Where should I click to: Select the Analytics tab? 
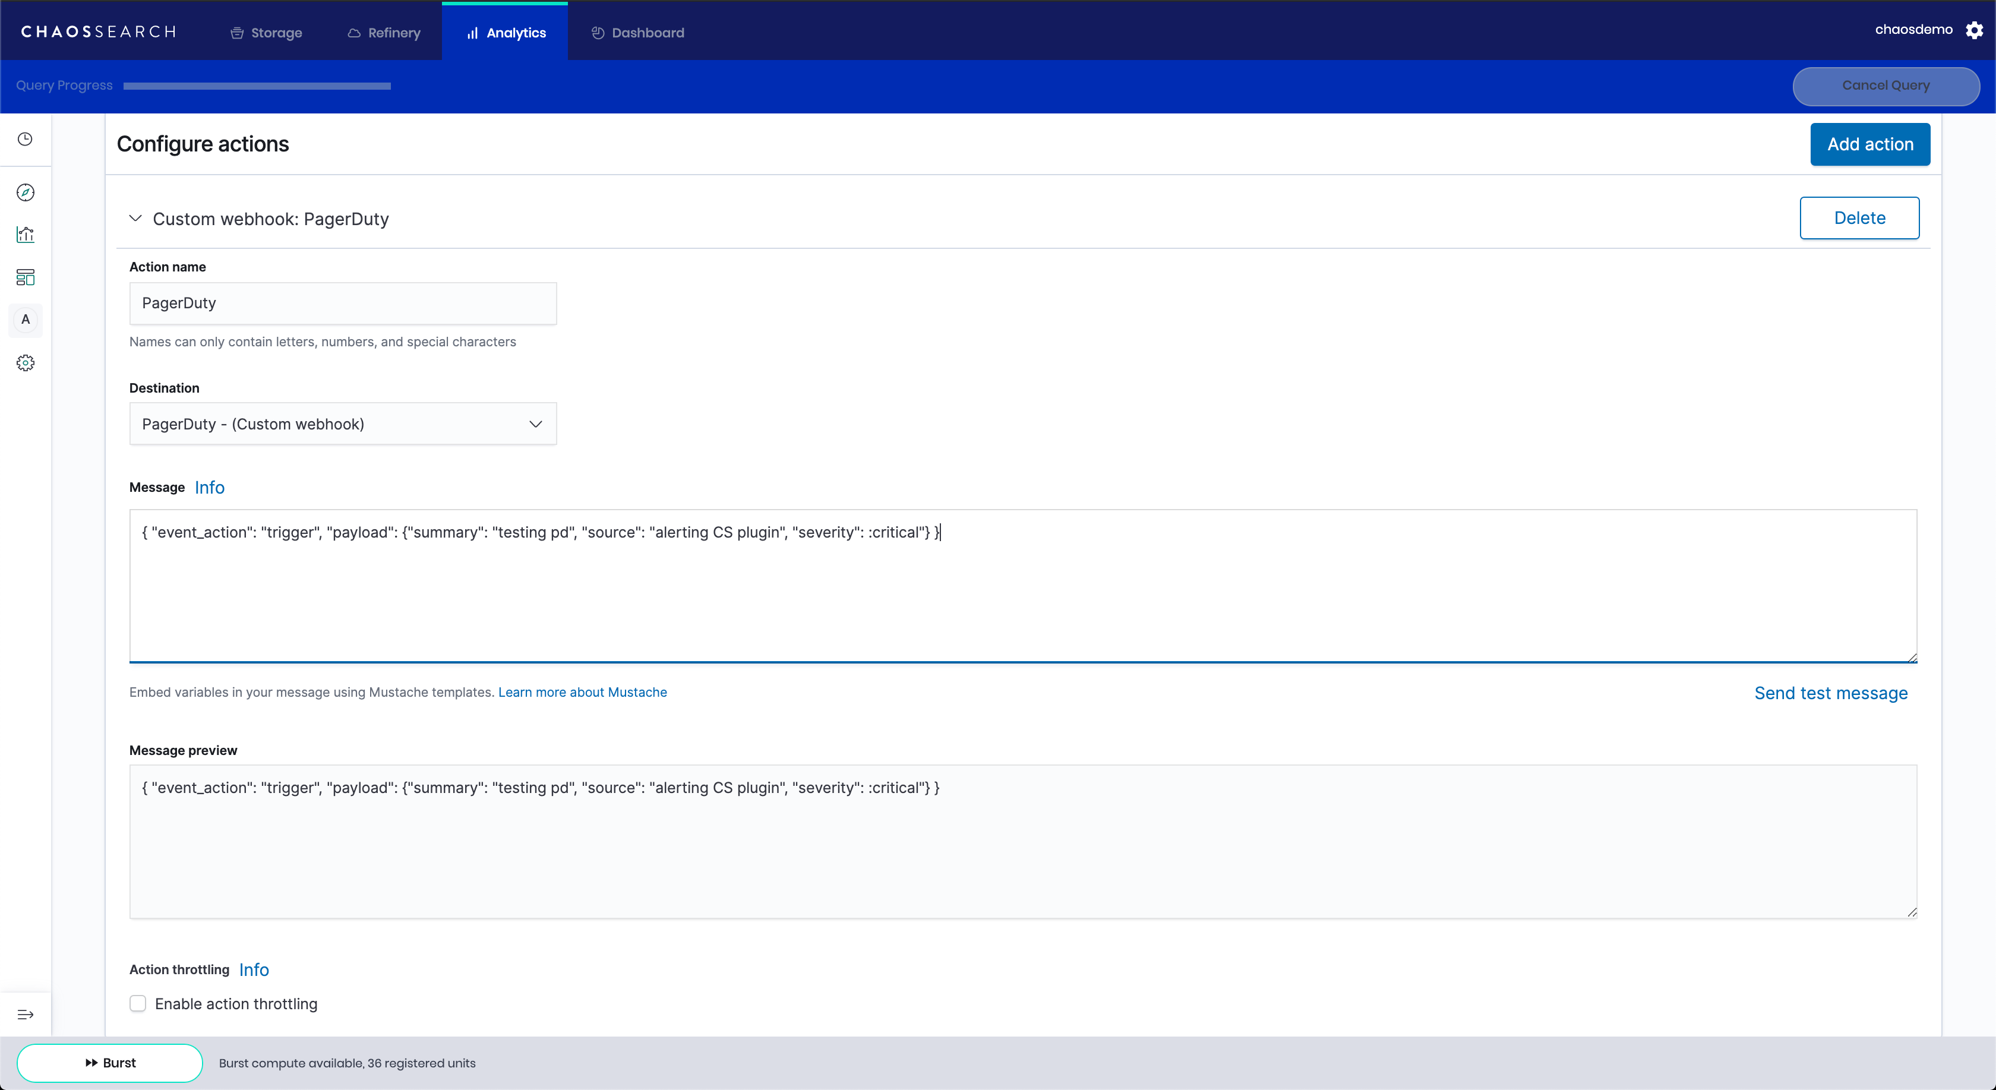[x=505, y=32]
